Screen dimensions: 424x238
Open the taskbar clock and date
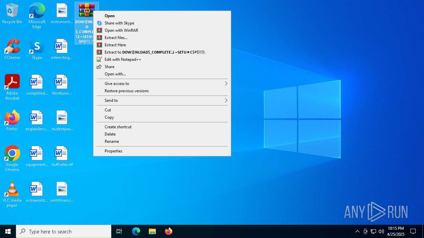396,231
